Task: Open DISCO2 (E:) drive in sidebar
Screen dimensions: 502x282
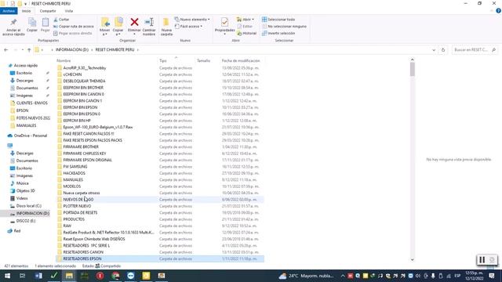Action: point(26,221)
